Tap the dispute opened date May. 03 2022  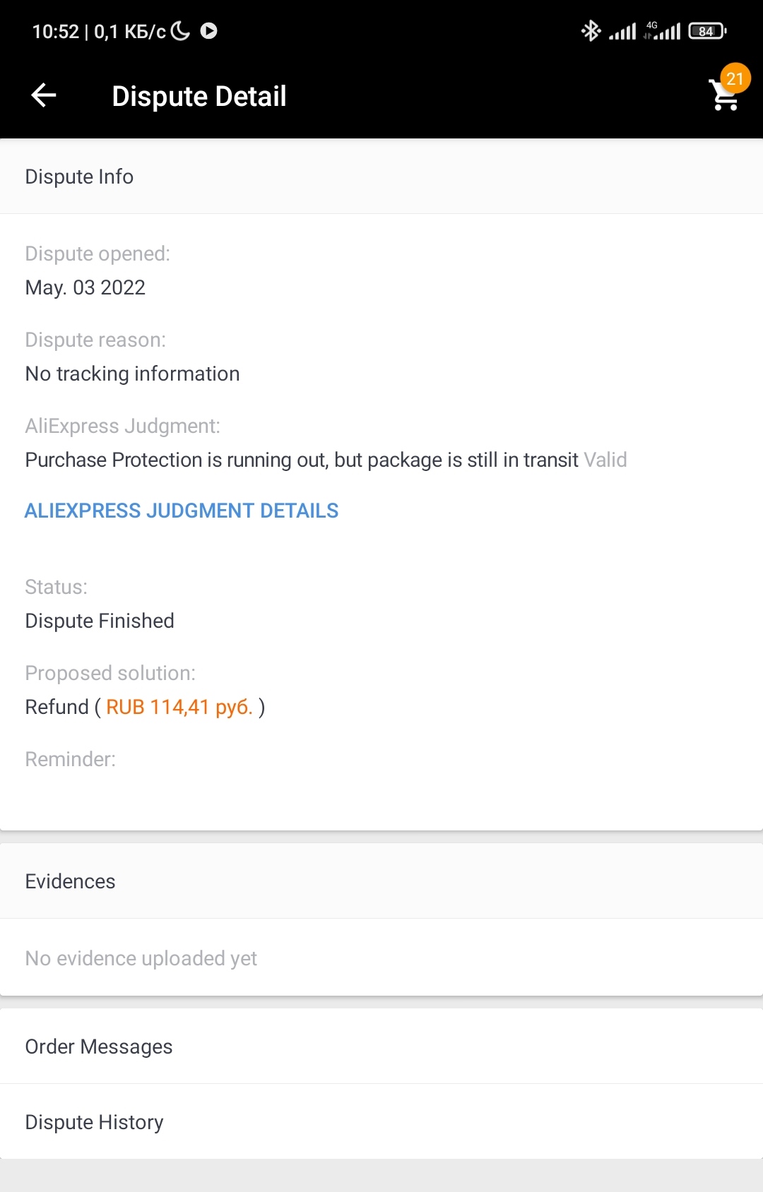coord(85,287)
